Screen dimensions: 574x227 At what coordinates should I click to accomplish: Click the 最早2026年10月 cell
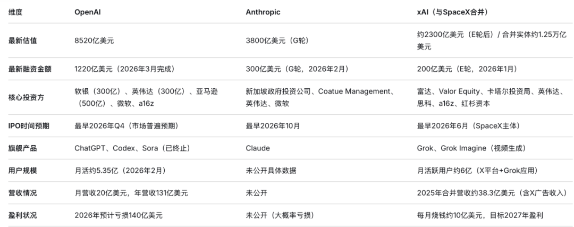pyautogui.click(x=273, y=126)
